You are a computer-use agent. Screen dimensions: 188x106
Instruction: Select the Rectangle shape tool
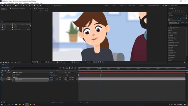pyautogui.click(x=21, y=6)
